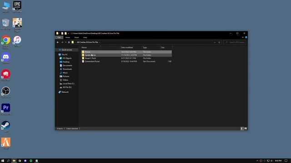Open Discord icon on the taskbar
Viewport: 291px width, 163px height.
click(x=25, y=161)
